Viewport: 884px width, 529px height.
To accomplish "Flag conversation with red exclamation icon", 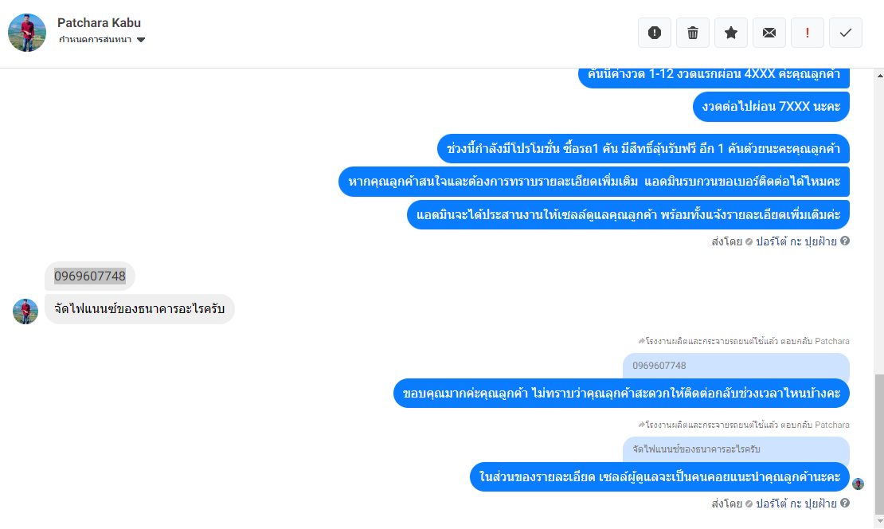I will (808, 33).
